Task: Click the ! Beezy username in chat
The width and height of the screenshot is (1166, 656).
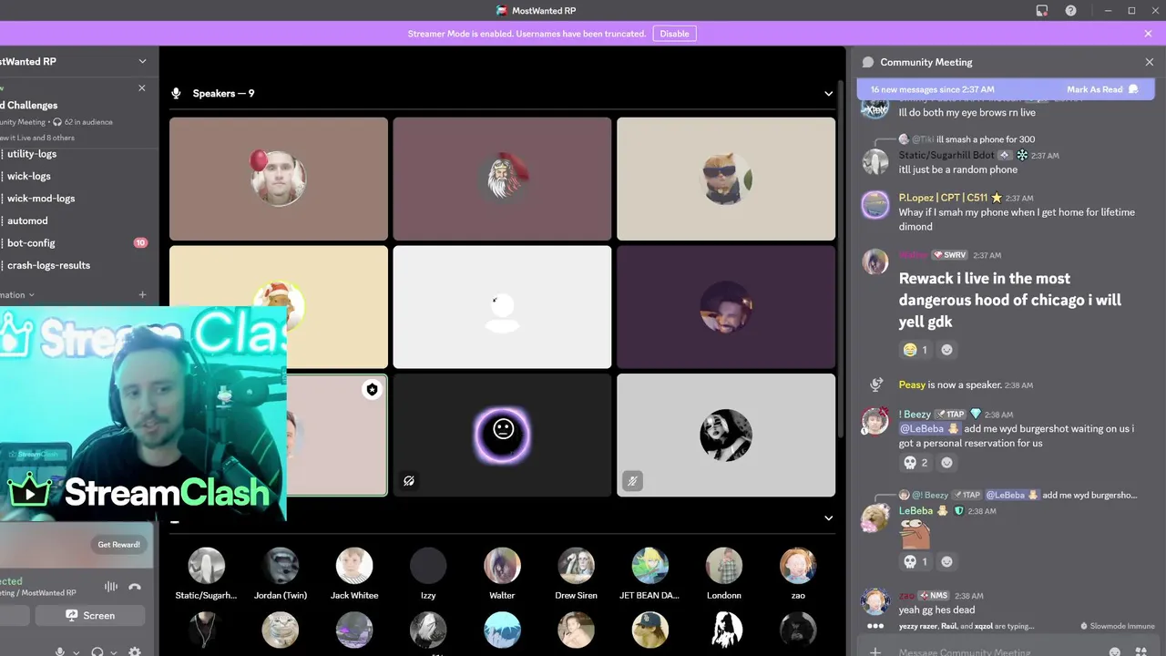Action: click(915, 414)
